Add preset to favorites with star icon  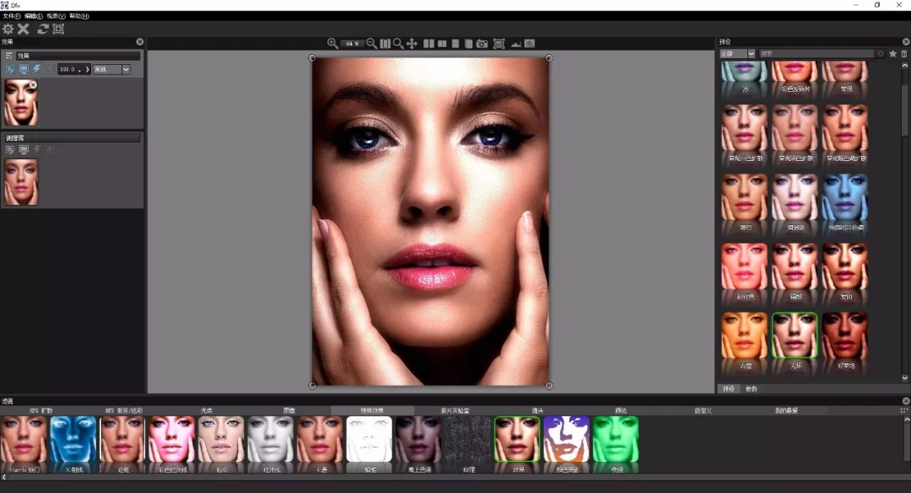coord(893,53)
